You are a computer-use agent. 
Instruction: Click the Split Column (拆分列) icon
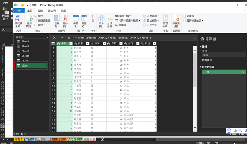point(101,18)
